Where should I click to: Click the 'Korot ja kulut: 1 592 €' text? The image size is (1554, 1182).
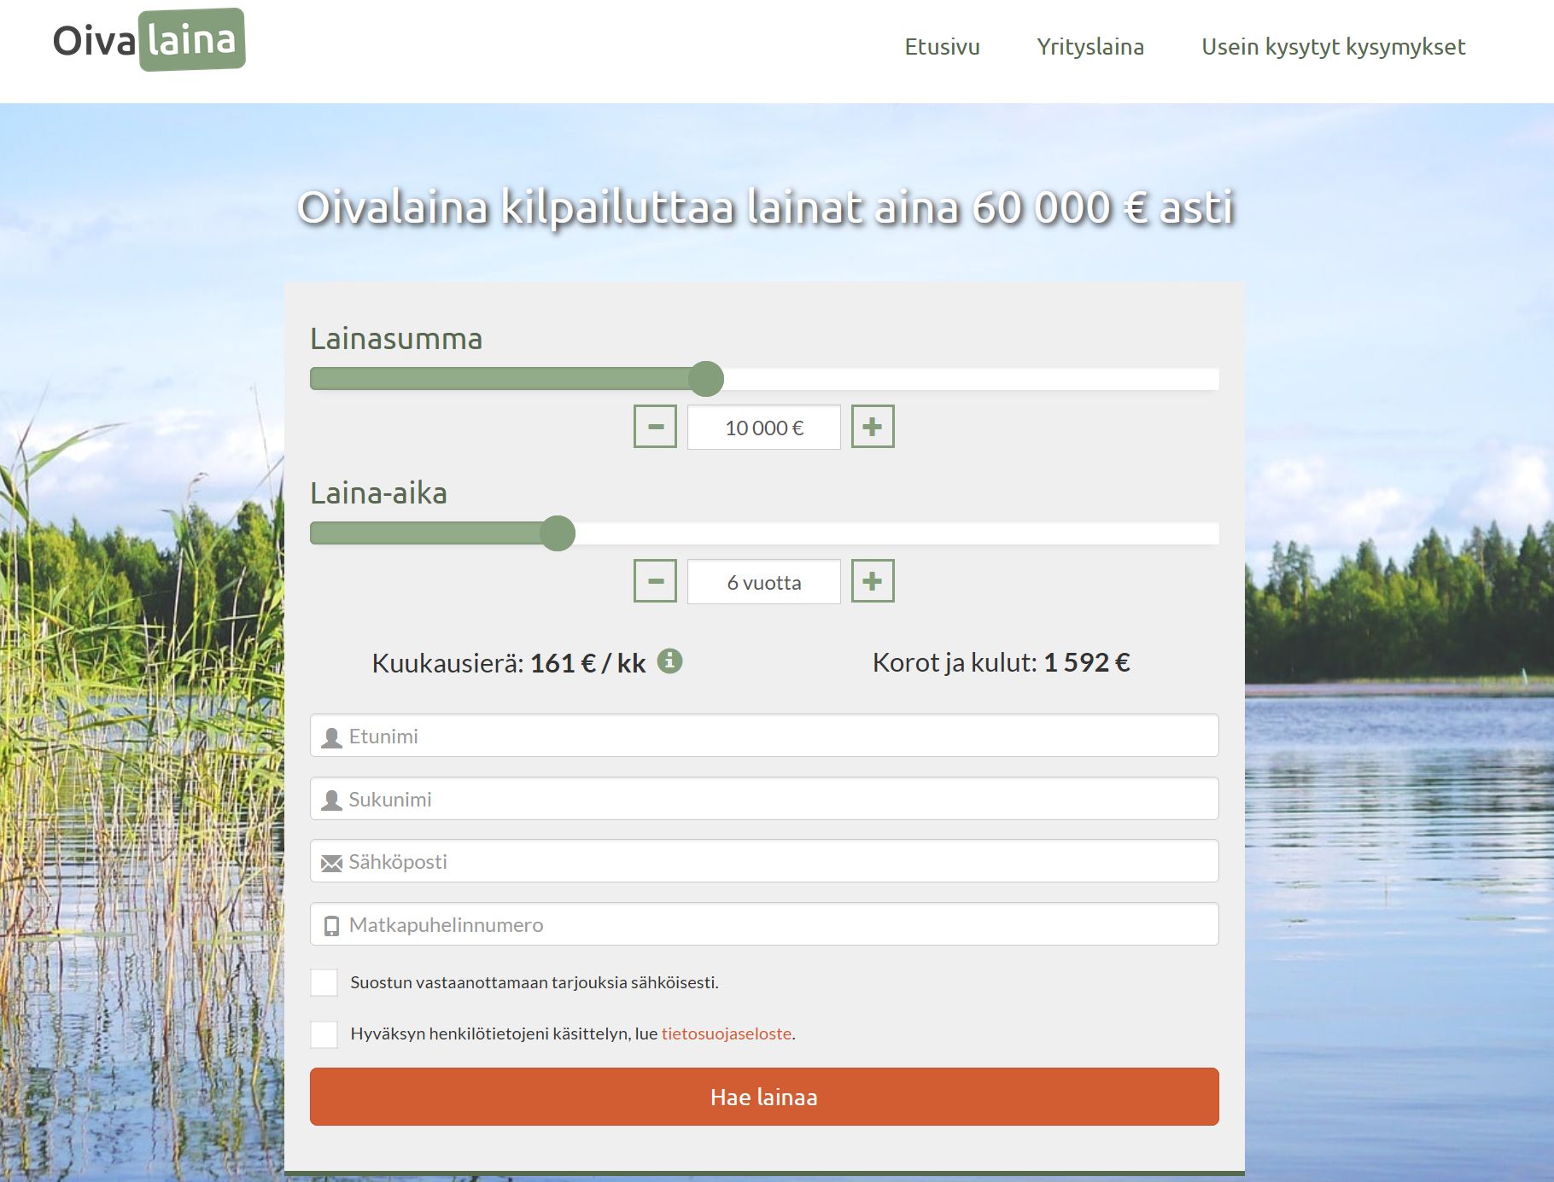pyautogui.click(x=1002, y=662)
